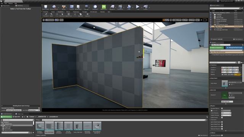This screenshot has width=244, height=137.
Task: Open the Play options dropdown arrow
Action: point(141,7)
